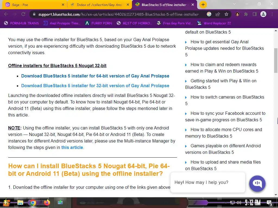The image size is (278, 208).
Task: View site info via the padlock icon
Action: click(x=34, y=14)
